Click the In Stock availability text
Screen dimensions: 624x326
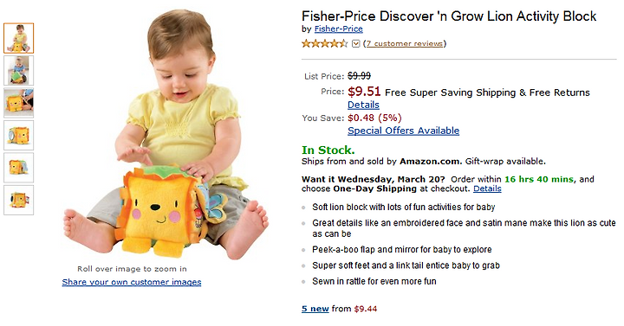(328, 150)
